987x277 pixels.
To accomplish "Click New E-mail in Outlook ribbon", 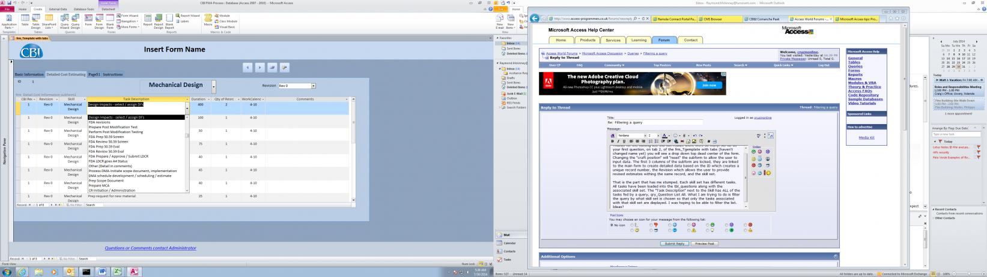I will coord(499,22).
